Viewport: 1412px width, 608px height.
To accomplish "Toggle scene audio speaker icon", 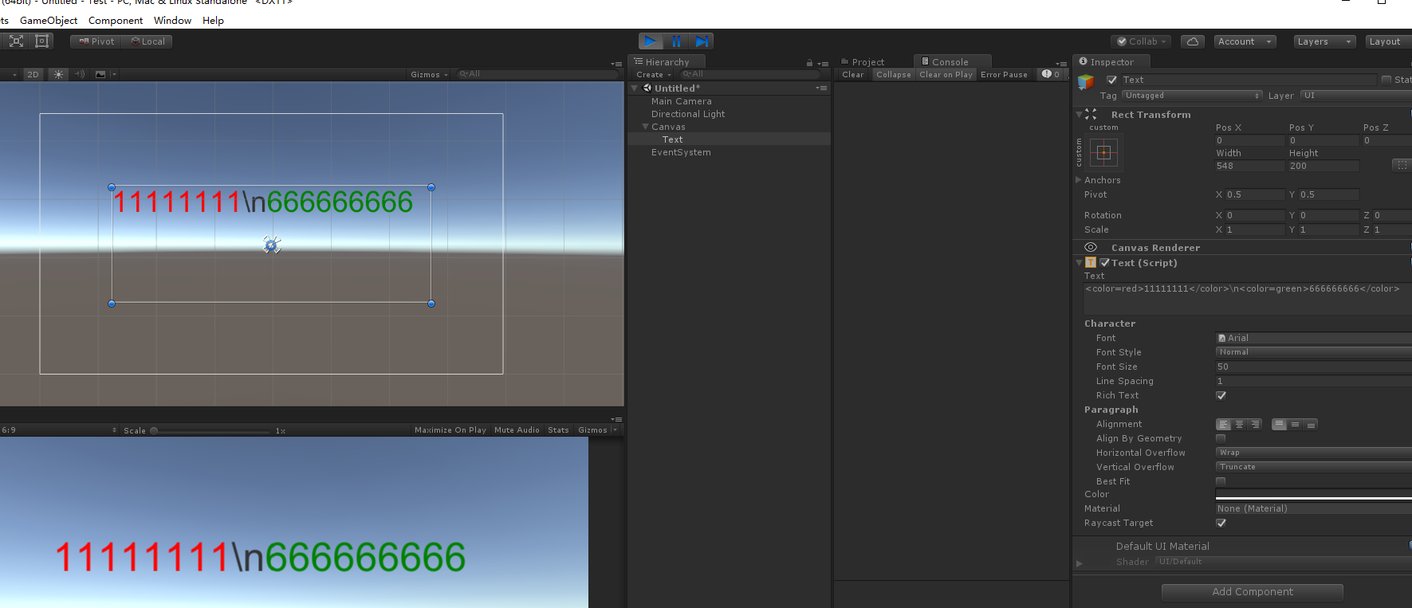I will click(x=80, y=74).
